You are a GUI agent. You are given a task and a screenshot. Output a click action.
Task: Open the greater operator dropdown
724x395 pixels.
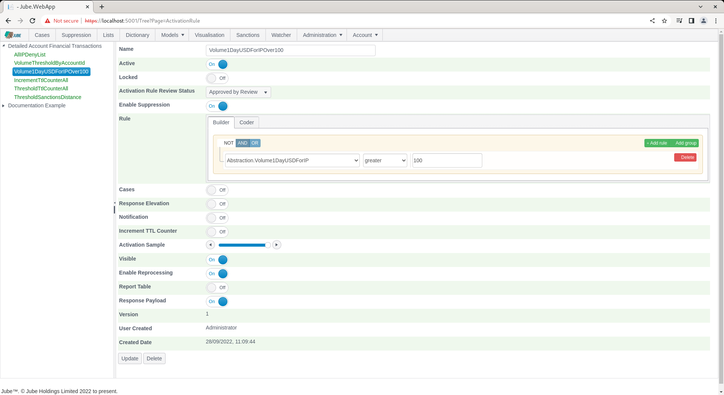tap(385, 160)
